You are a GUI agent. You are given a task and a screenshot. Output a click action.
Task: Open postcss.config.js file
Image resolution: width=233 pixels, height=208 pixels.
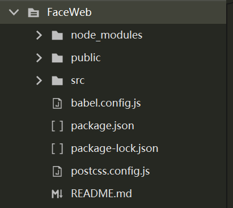click(x=111, y=171)
